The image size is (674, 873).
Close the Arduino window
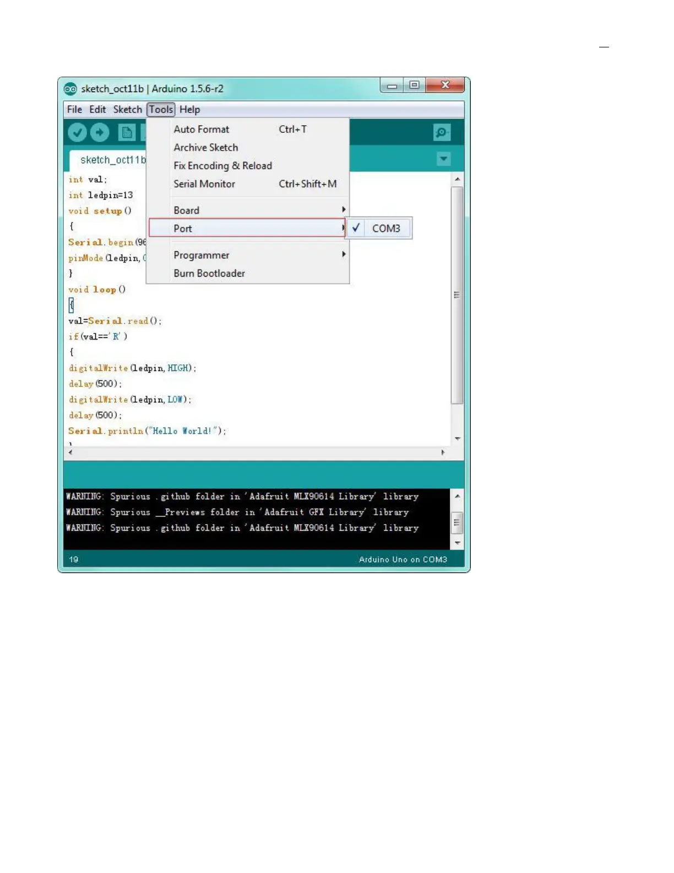pos(445,85)
